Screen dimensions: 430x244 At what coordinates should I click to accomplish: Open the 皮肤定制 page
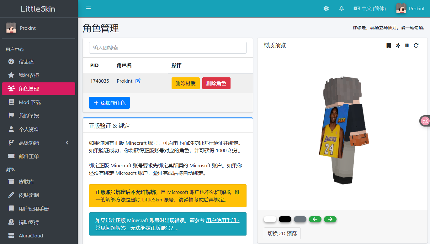click(x=39, y=195)
